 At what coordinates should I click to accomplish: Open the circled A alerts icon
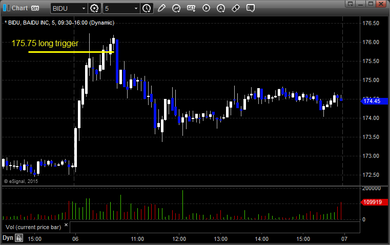pyautogui.click(x=221, y=8)
